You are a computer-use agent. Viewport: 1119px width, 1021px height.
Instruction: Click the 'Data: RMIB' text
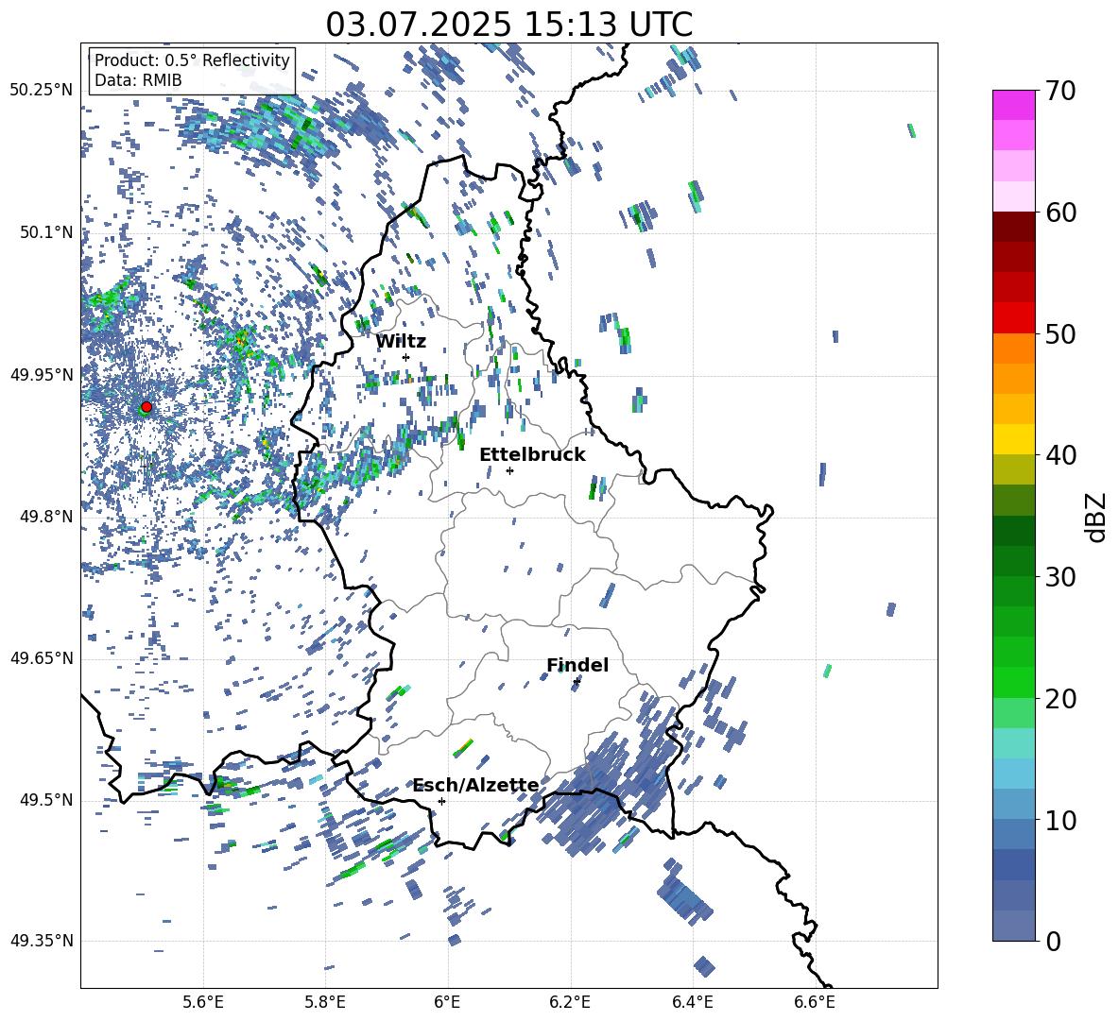[x=138, y=80]
